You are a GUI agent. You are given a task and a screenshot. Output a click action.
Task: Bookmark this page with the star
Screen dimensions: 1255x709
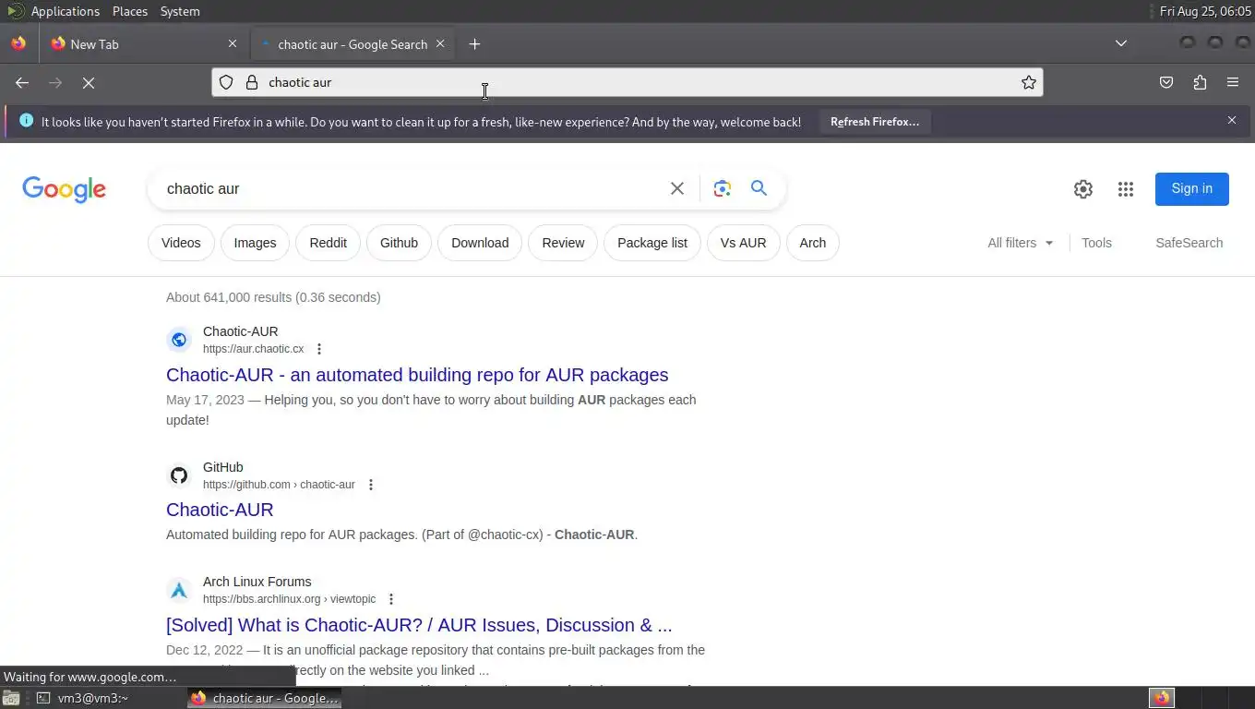pos(1029,82)
